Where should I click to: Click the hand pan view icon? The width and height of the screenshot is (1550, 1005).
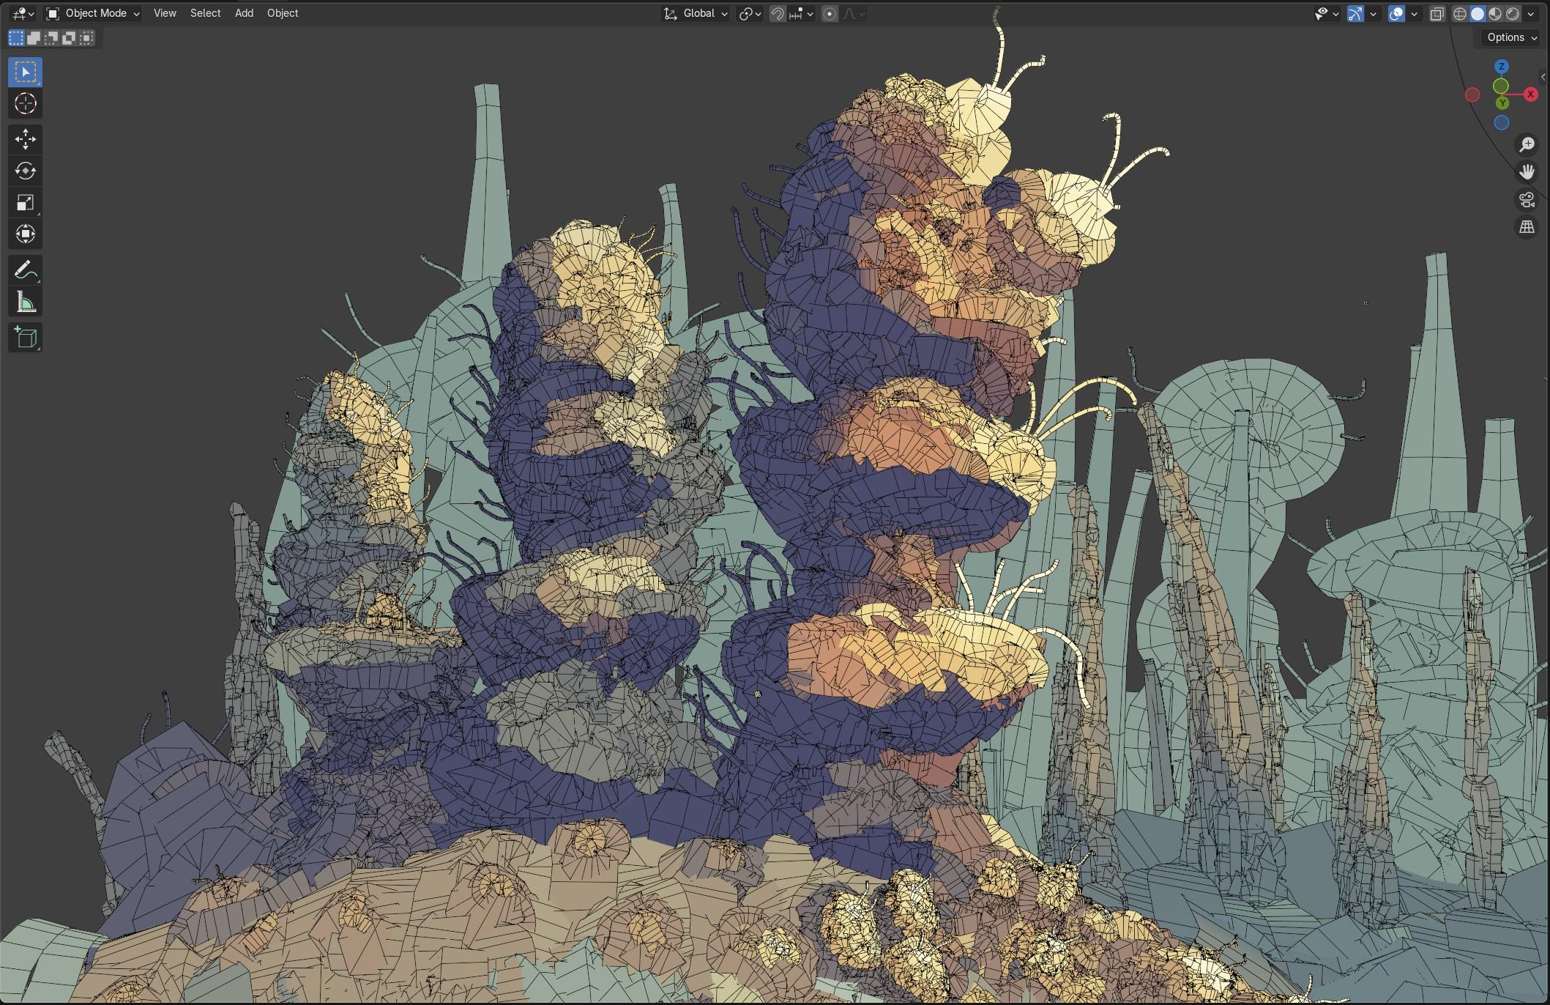1527,172
